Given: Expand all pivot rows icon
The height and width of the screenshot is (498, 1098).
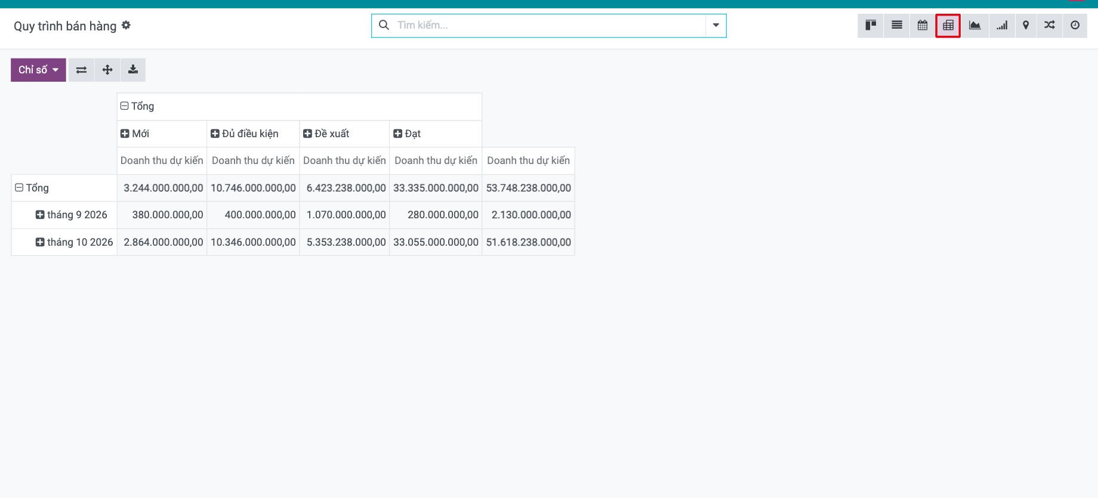Looking at the screenshot, I should coord(107,70).
